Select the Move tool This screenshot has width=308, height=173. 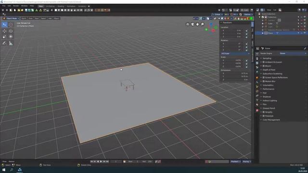pyautogui.click(x=4, y=31)
